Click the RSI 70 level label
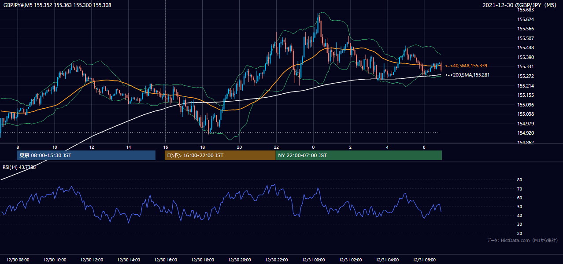 (519, 189)
